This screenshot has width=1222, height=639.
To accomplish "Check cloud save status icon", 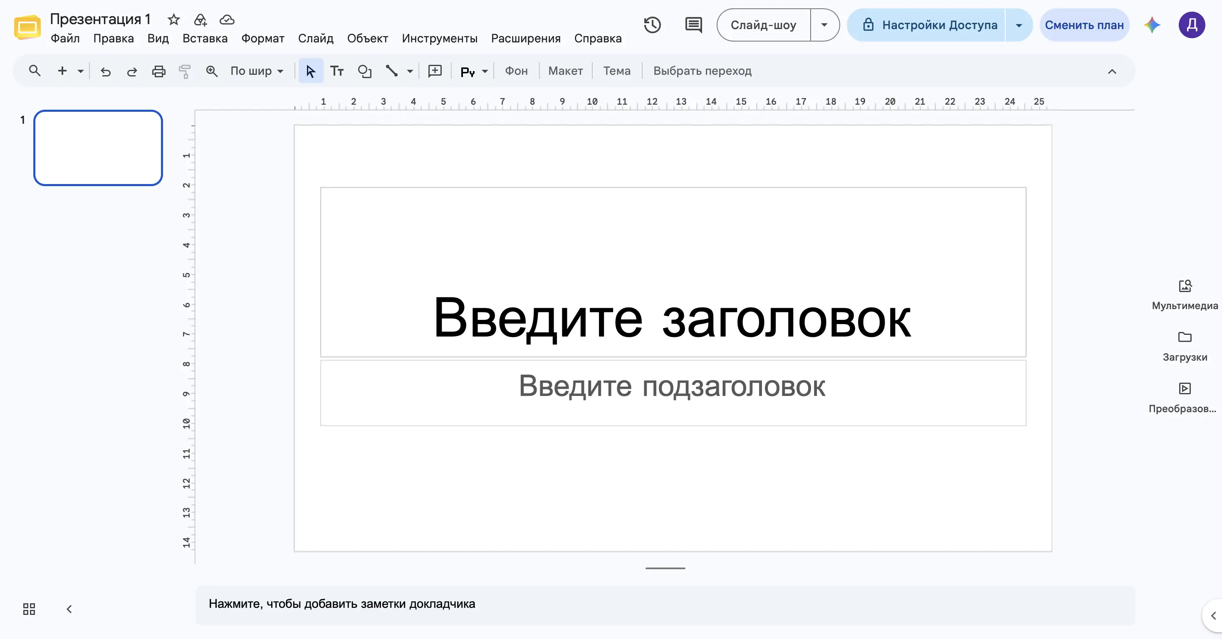I will tap(227, 20).
